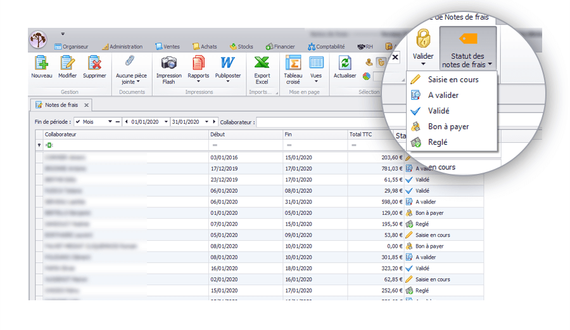The width and height of the screenshot is (570, 330).
Task: Refresh the list with Actualiser
Action: coord(345,63)
